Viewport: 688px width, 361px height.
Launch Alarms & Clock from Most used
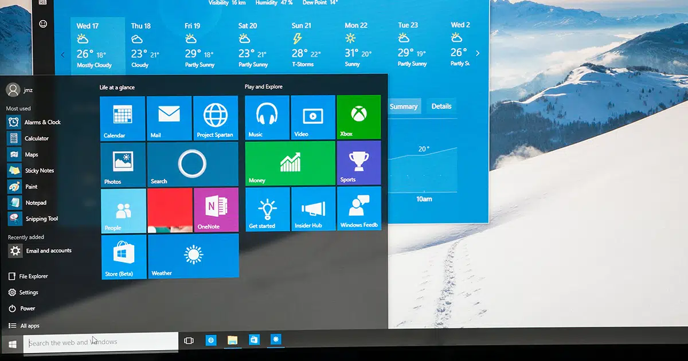(34, 122)
